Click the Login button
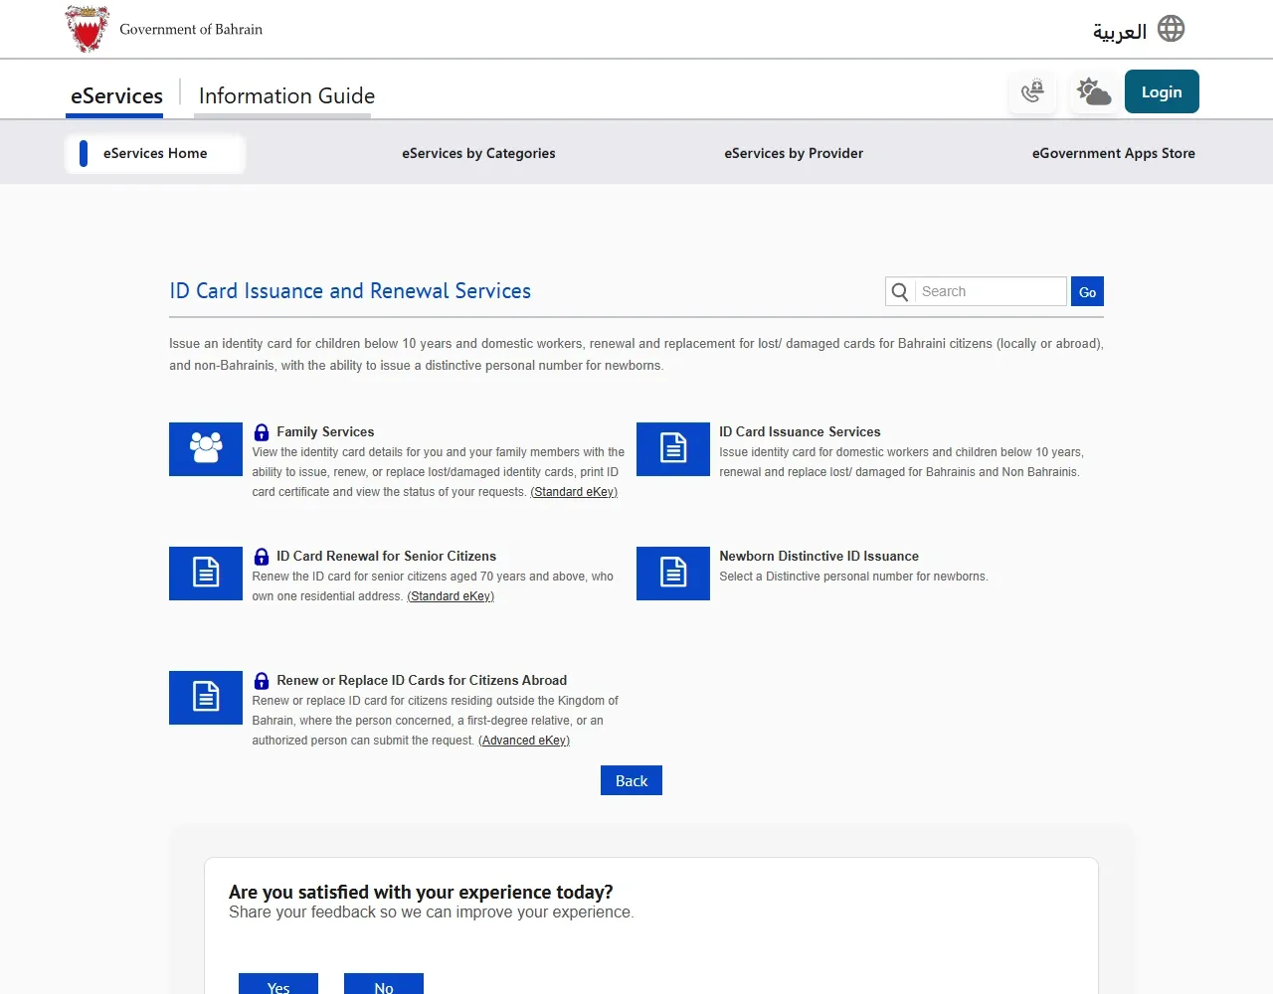Image resolution: width=1273 pixels, height=994 pixels. tap(1162, 91)
